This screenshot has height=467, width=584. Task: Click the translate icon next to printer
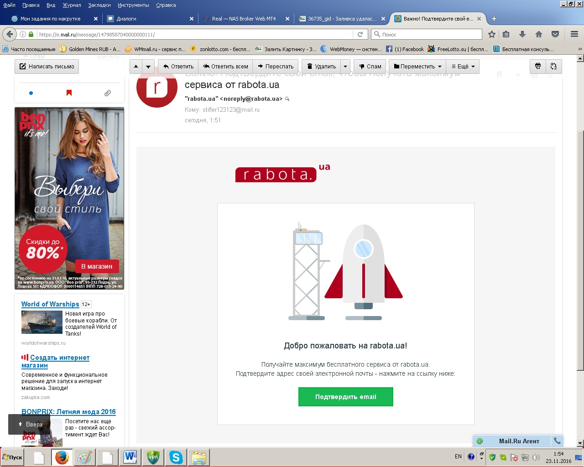[554, 66]
